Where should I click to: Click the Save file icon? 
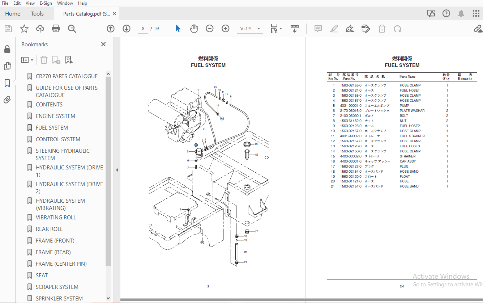[x=8, y=29]
